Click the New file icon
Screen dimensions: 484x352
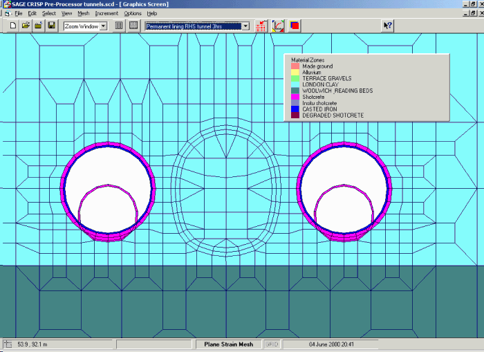12,26
